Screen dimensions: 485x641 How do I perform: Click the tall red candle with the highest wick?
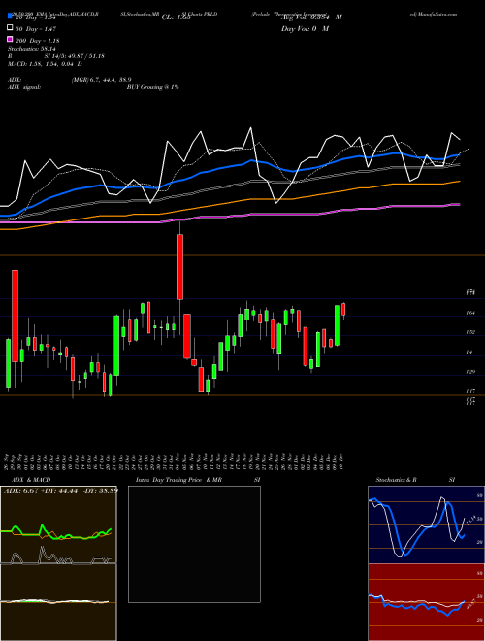point(179,266)
